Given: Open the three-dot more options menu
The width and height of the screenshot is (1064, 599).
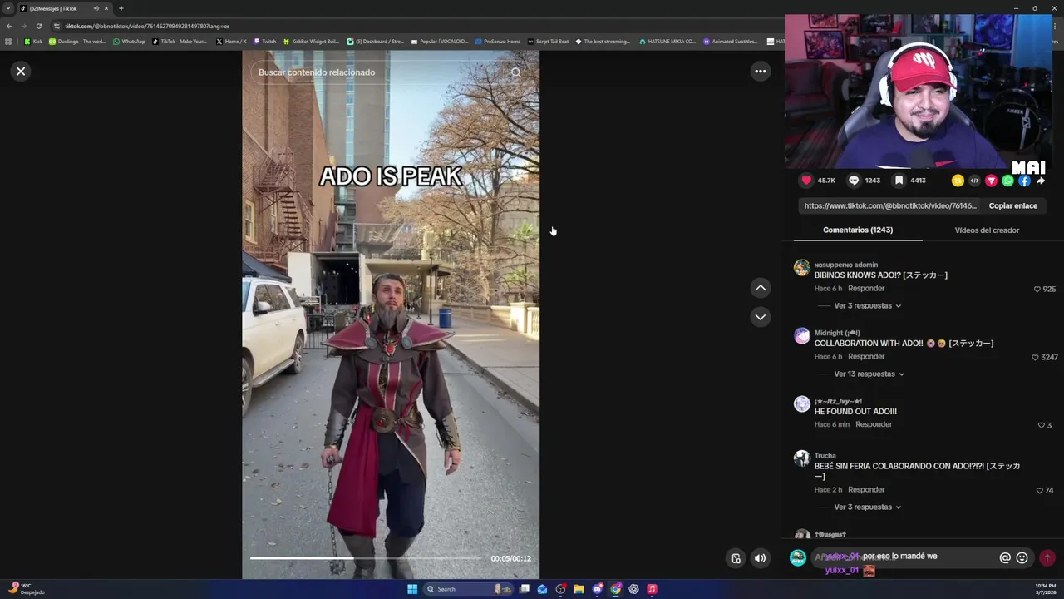Looking at the screenshot, I should point(760,72).
